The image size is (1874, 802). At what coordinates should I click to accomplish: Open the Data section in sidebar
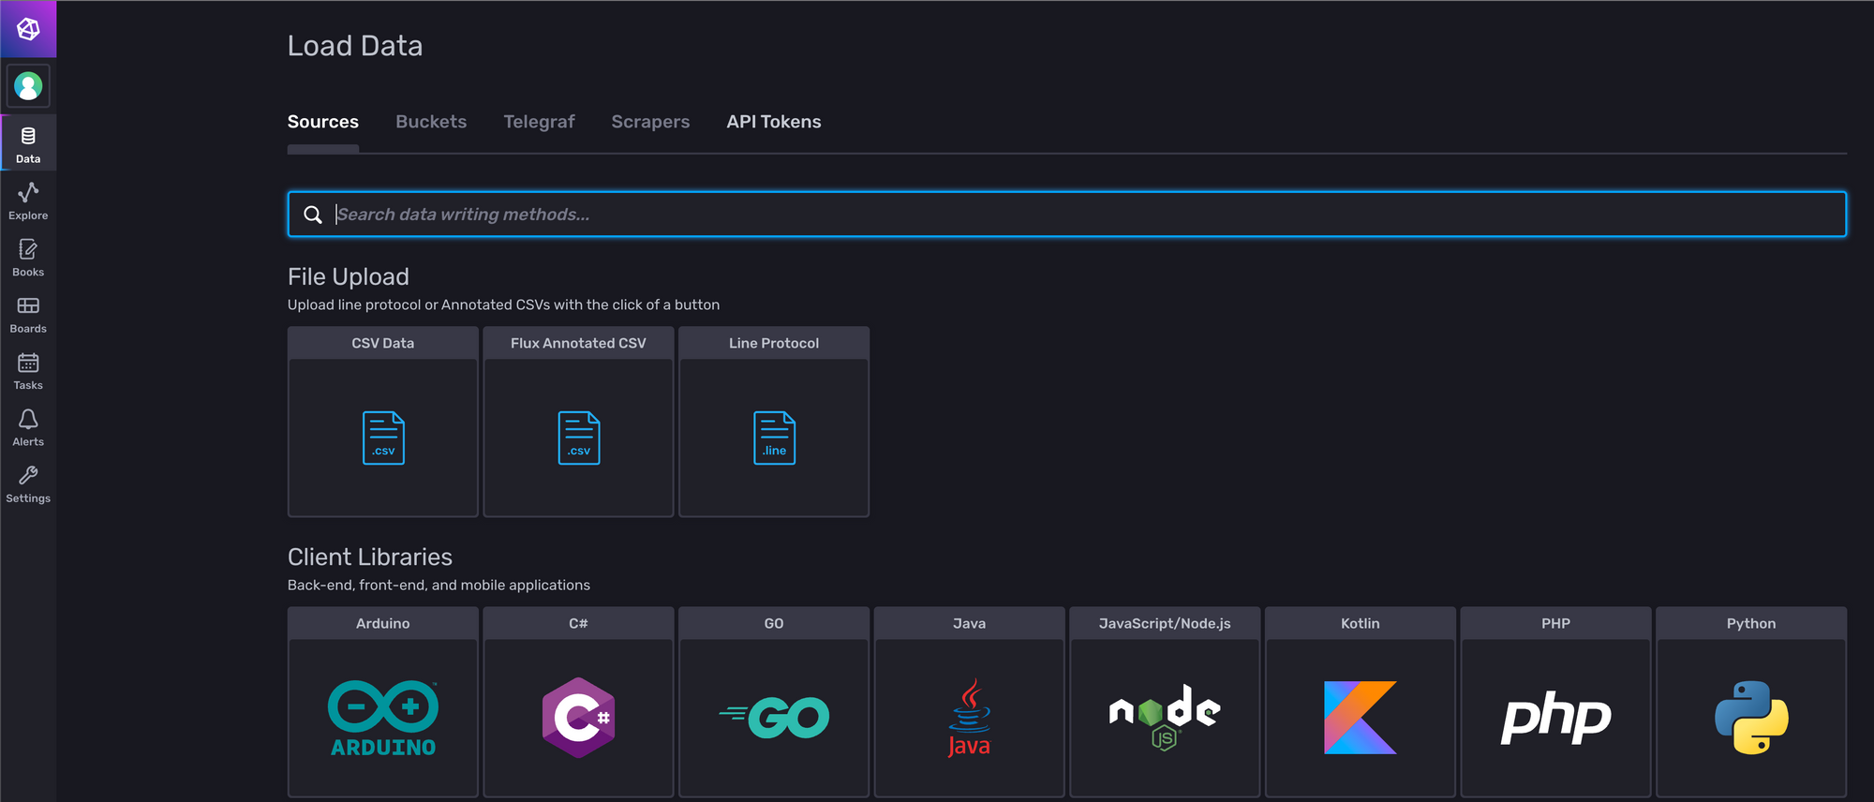click(x=28, y=143)
